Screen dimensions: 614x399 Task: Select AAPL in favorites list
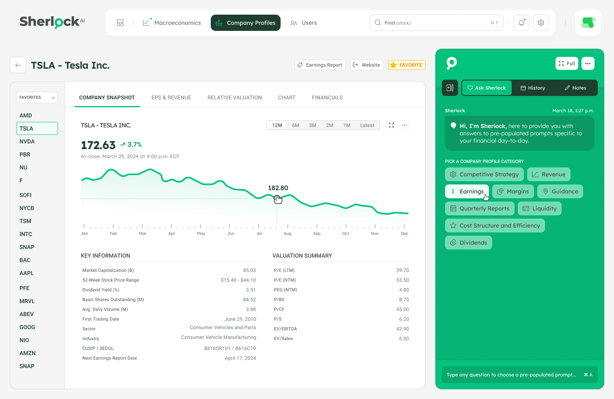click(x=26, y=273)
